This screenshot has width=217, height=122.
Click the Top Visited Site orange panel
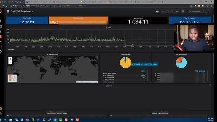click(x=78, y=20)
